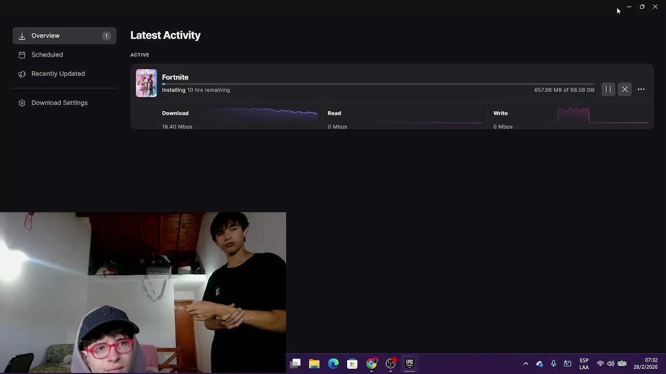Click the '18.40 Mbps' download value
The image size is (666, 374).
click(177, 127)
